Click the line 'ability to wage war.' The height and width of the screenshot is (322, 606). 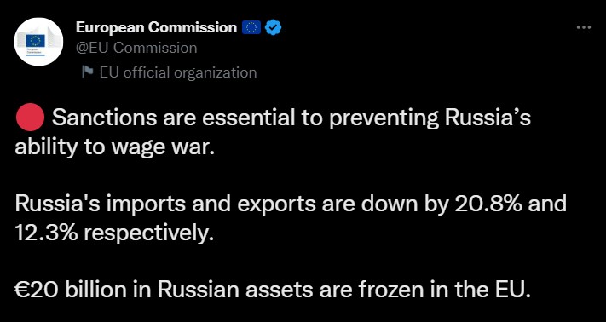115,148
